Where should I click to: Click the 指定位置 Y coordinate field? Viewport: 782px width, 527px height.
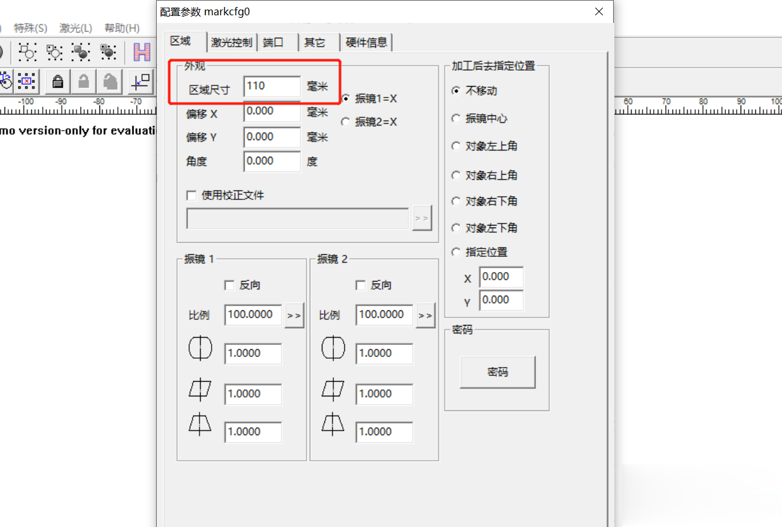pos(502,300)
